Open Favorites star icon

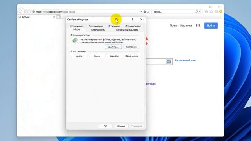[211, 11]
